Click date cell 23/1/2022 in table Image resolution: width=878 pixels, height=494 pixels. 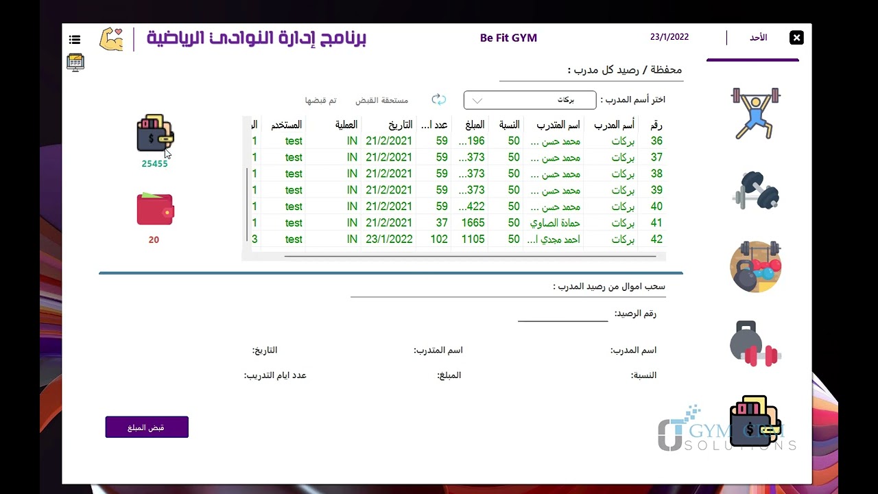(389, 239)
